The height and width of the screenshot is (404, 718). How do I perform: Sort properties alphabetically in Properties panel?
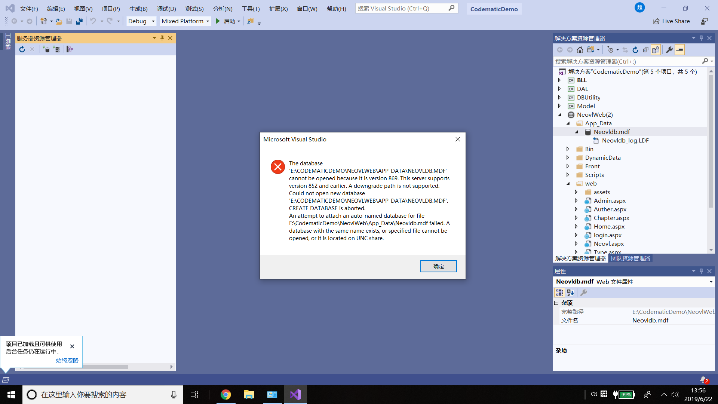(570, 293)
